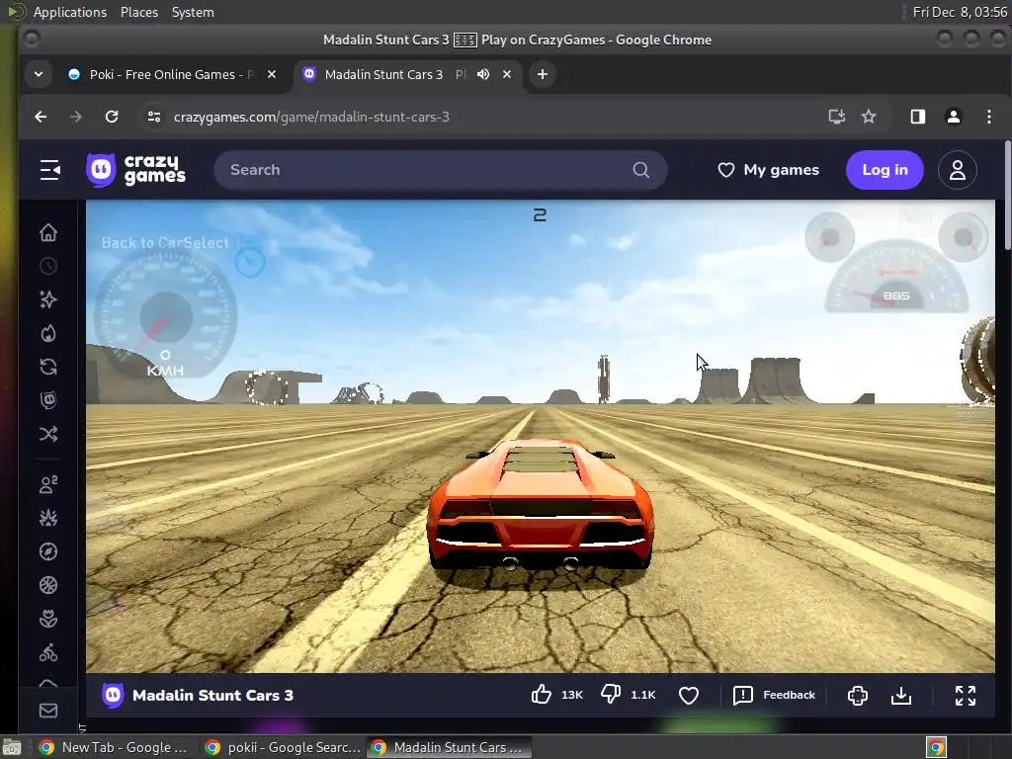The height and width of the screenshot is (759, 1012).
Task: Go forward to the next page
Action: (x=75, y=117)
